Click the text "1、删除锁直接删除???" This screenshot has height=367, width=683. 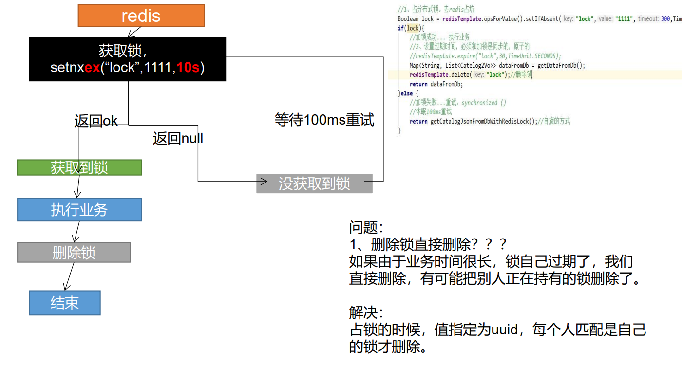(428, 245)
